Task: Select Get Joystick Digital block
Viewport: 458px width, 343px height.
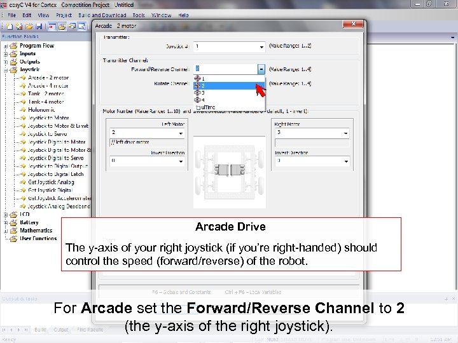Action: [50, 190]
